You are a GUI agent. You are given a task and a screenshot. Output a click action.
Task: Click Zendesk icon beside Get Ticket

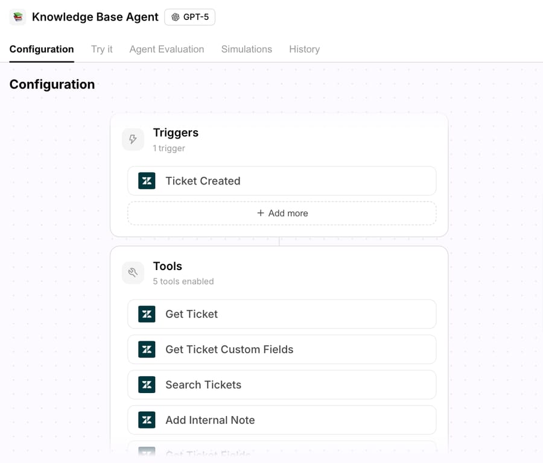[x=147, y=314]
